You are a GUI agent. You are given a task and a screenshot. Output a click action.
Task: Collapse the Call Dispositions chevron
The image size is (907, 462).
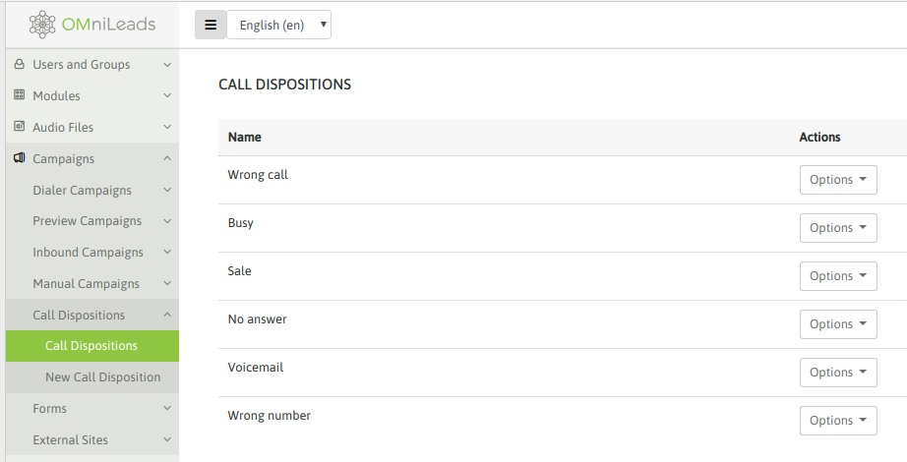click(167, 315)
